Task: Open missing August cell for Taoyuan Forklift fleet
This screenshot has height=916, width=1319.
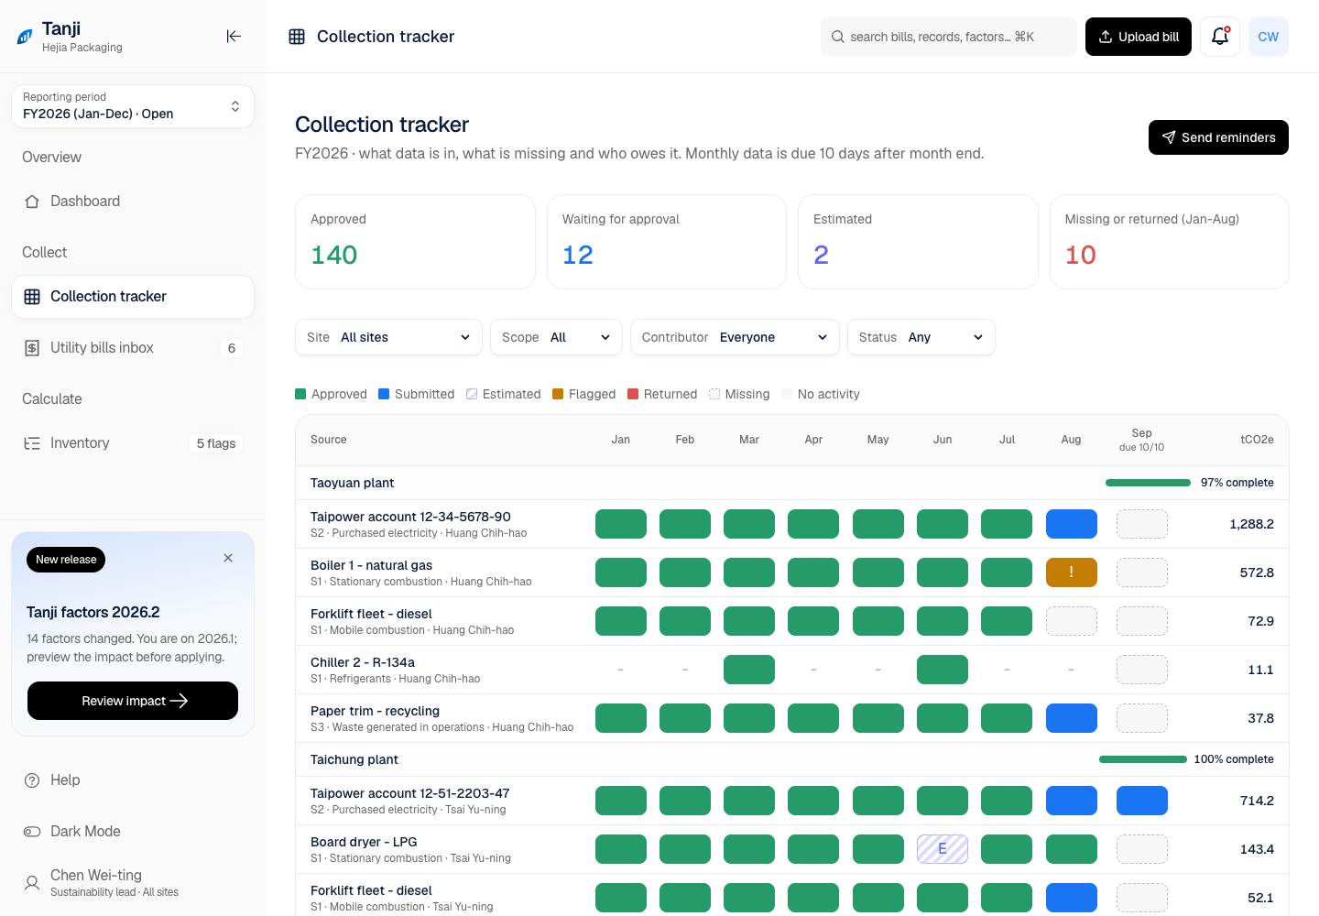Action: click(1072, 621)
